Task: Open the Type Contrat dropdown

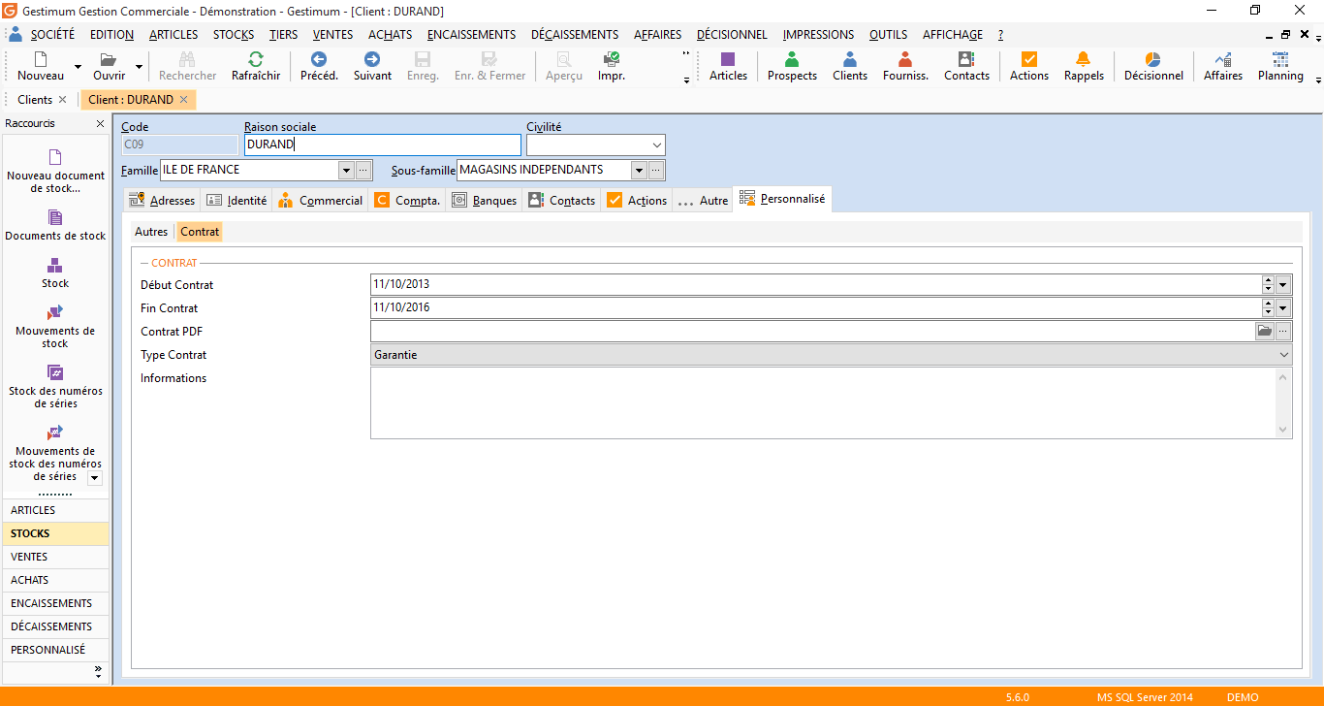Action: (1284, 355)
